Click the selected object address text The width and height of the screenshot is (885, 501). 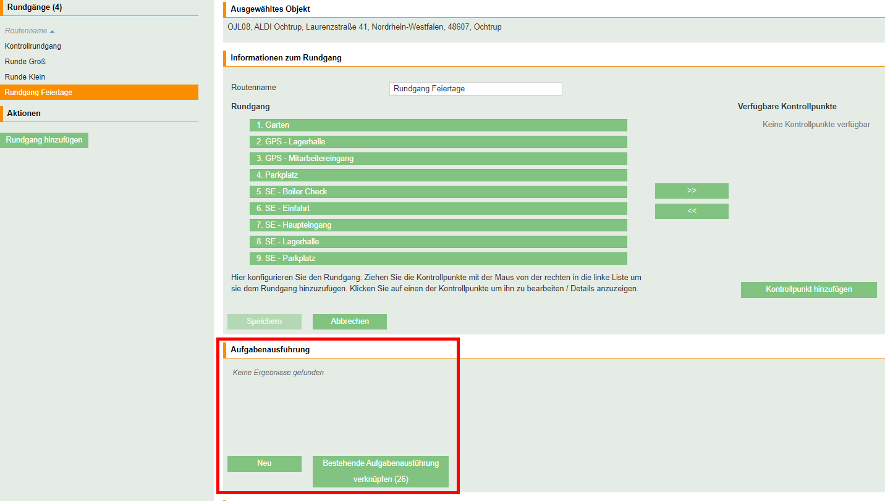click(x=365, y=27)
